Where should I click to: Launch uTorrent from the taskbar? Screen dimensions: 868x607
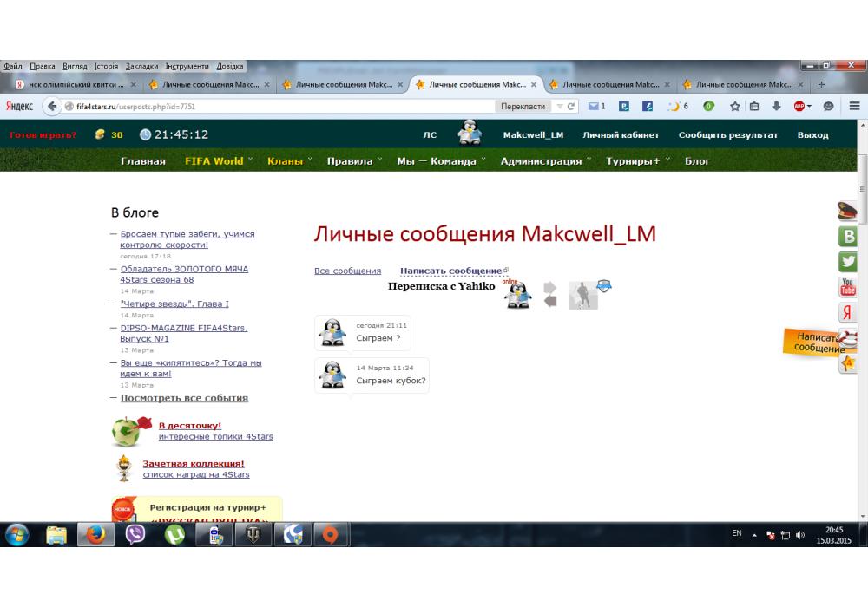[x=174, y=535]
